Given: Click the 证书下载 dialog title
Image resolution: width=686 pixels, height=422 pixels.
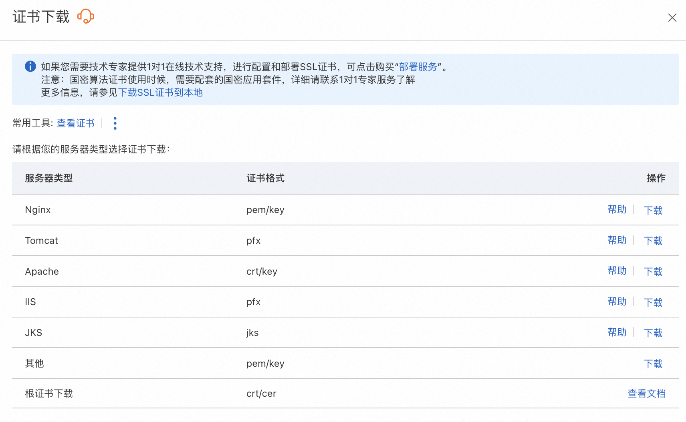Looking at the screenshot, I should click(x=41, y=17).
